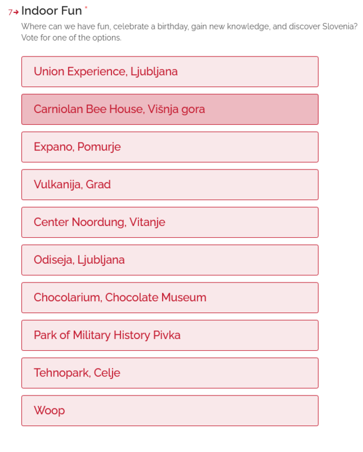
Task: Select Union Experience, Ljubljana option
Action: (x=170, y=72)
